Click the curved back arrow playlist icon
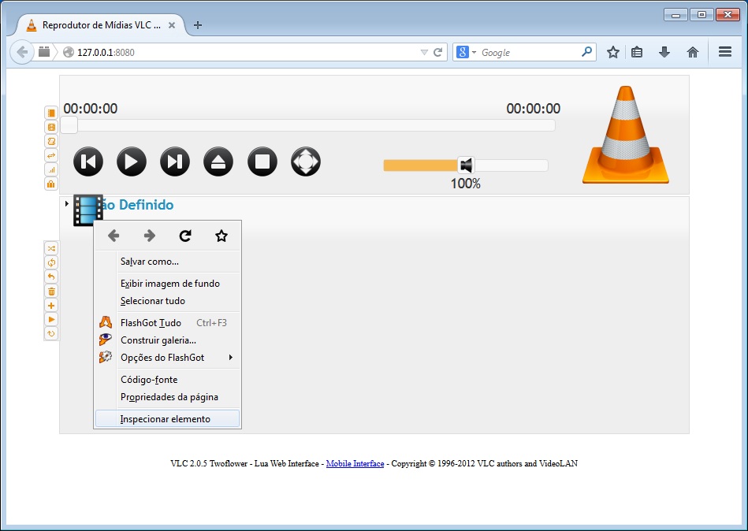This screenshot has width=748, height=531. point(51,277)
